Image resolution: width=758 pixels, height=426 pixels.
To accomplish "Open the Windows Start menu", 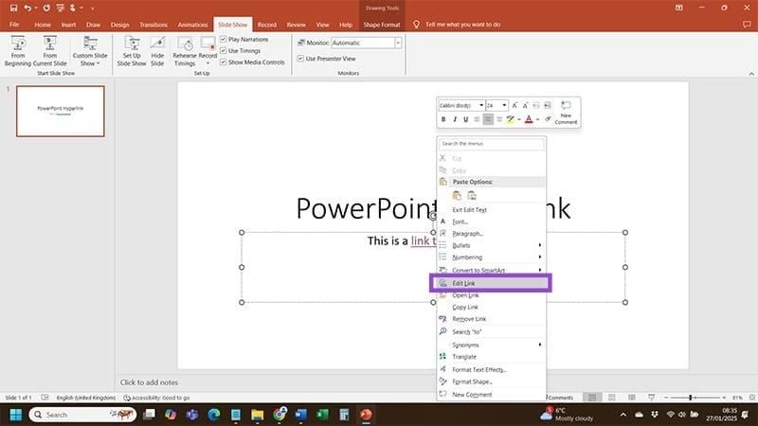I will (16, 415).
